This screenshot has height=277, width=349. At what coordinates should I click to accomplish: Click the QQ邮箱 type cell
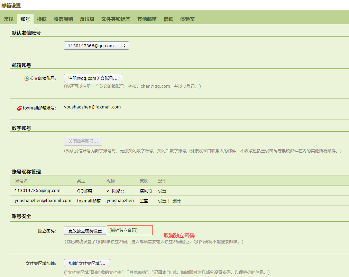coord(85,191)
